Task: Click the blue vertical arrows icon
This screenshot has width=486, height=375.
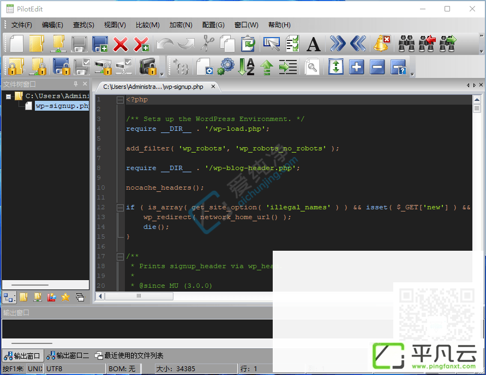Action: (x=336, y=66)
